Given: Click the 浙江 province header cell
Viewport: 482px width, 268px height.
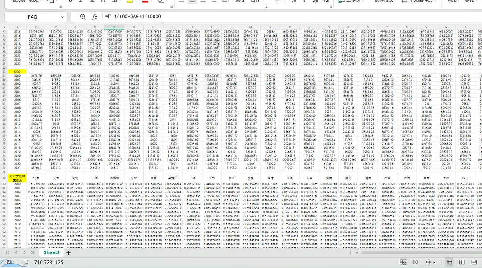Looking at the screenshot, I should (231, 178).
